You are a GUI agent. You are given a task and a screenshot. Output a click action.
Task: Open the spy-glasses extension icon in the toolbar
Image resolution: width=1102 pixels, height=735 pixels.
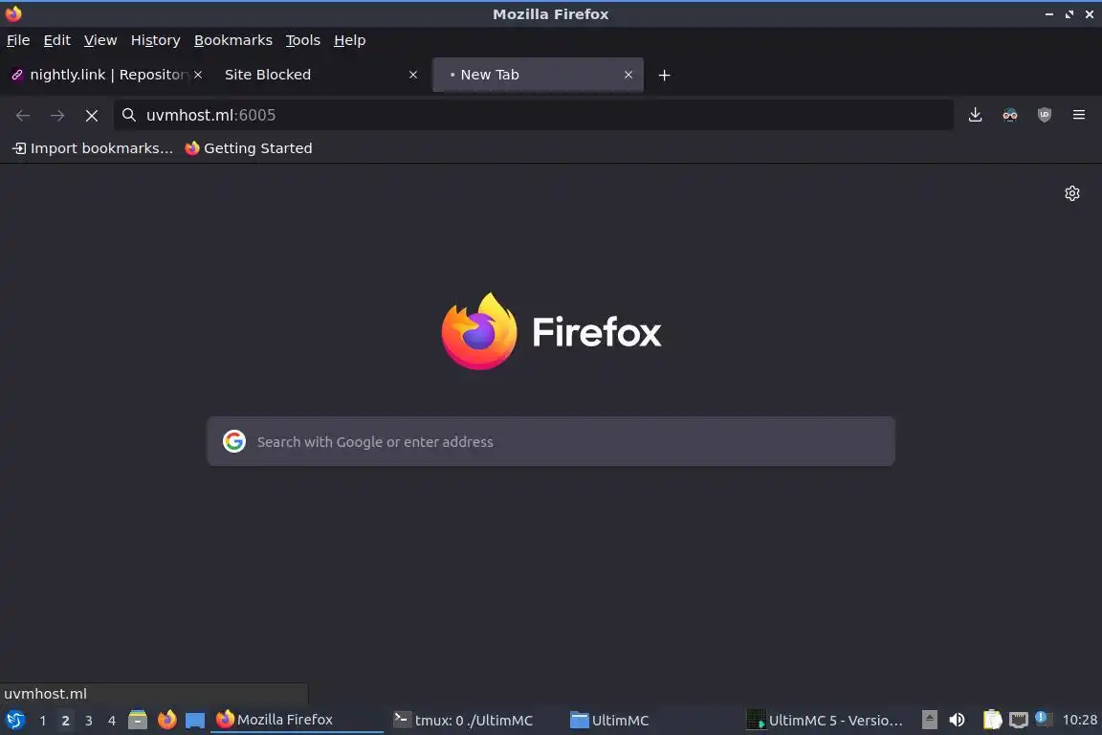click(x=1010, y=115)
